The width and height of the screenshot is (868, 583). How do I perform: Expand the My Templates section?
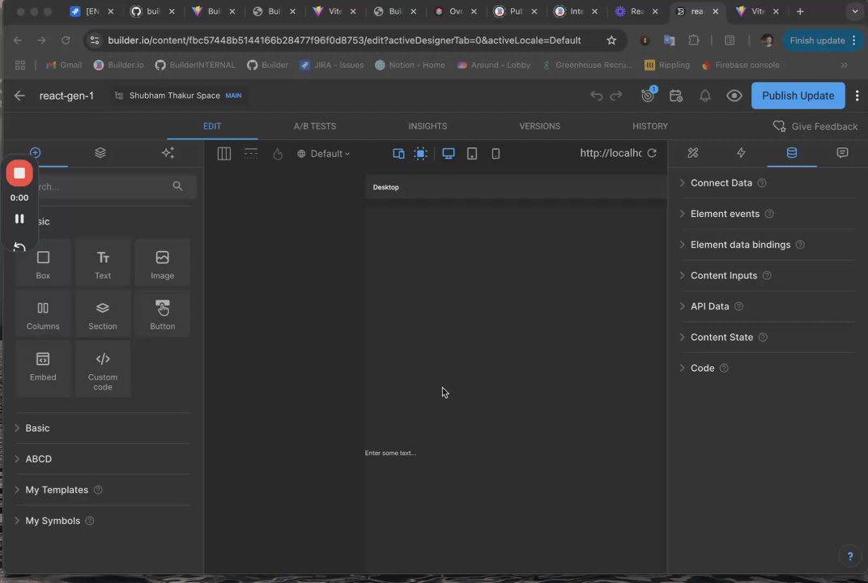tap(57, 490)
